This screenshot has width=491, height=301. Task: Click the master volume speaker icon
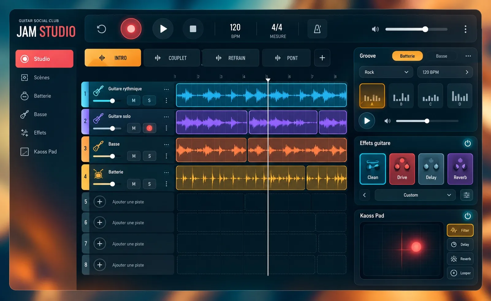(x=375, y=29)
